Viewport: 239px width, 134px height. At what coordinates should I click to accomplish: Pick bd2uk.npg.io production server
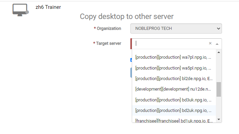pos(174,111)
